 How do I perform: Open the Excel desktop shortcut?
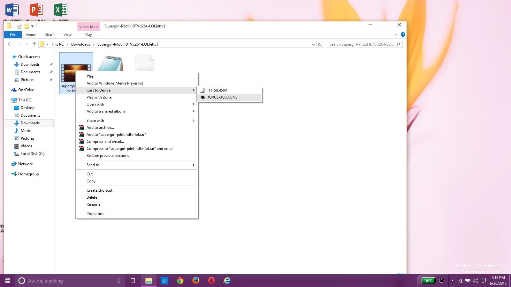coord(60,10)
